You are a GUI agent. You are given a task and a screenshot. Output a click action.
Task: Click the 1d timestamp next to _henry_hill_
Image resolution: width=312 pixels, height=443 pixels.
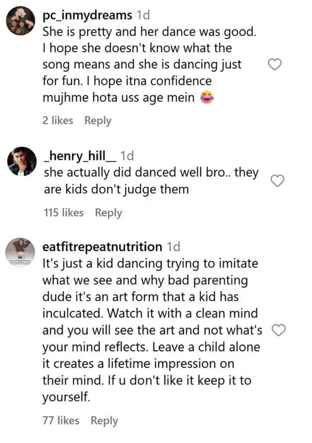pos(127,156)
